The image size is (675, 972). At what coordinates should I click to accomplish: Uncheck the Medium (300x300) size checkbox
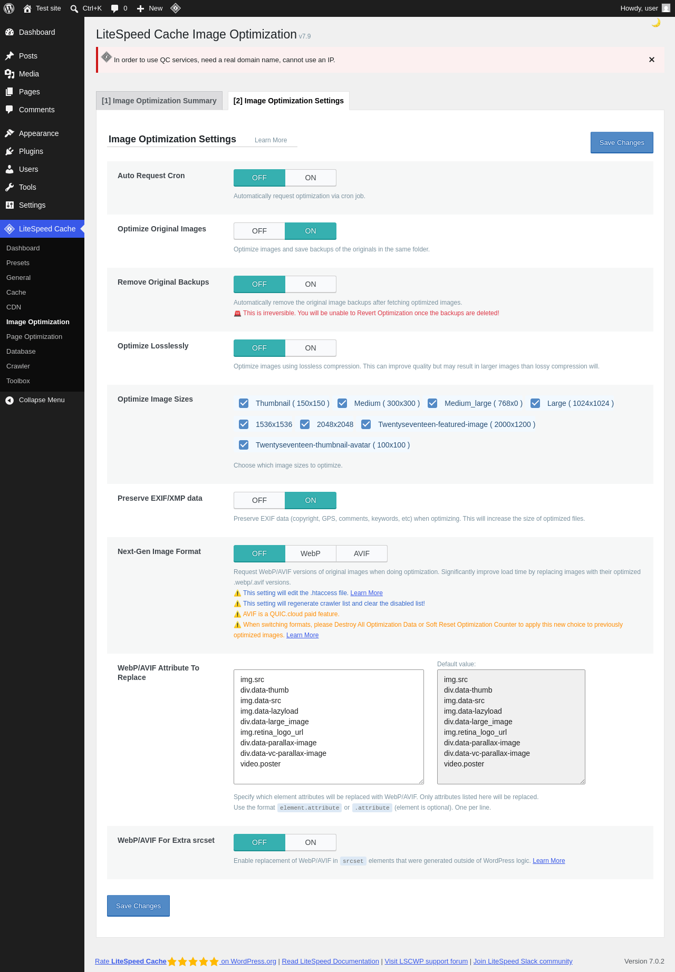[x=342, y=403]
